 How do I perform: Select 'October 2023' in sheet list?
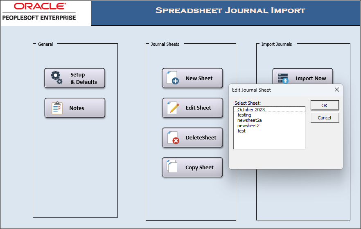point(269,110)
